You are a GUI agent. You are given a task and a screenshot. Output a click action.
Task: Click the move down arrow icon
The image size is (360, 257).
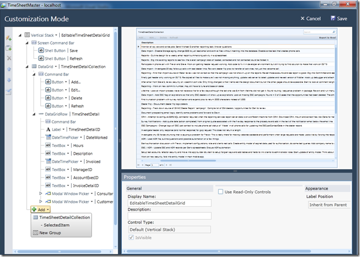pos(9,80)
